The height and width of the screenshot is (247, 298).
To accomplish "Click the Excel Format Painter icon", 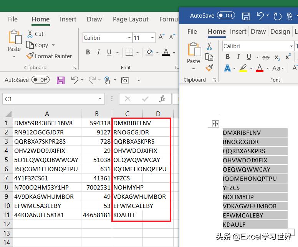I will pyautogui.click(x=30, y=56).
